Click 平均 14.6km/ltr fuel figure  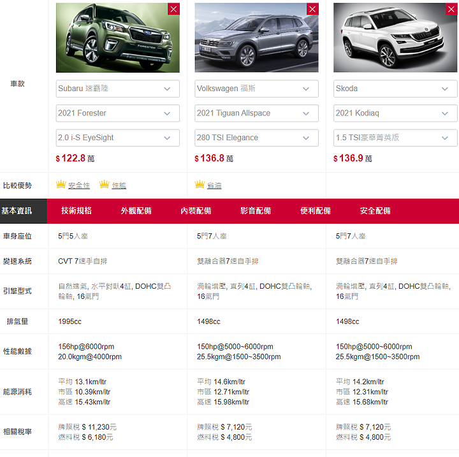tap(221, 382)
